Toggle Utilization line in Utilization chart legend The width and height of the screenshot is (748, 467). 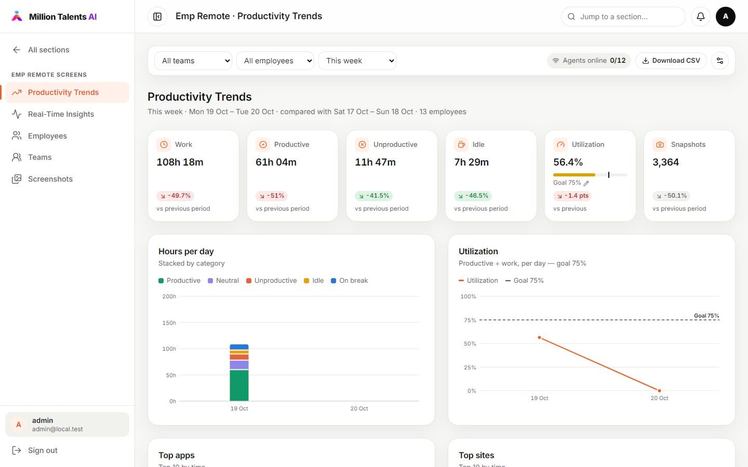(478, 281)
